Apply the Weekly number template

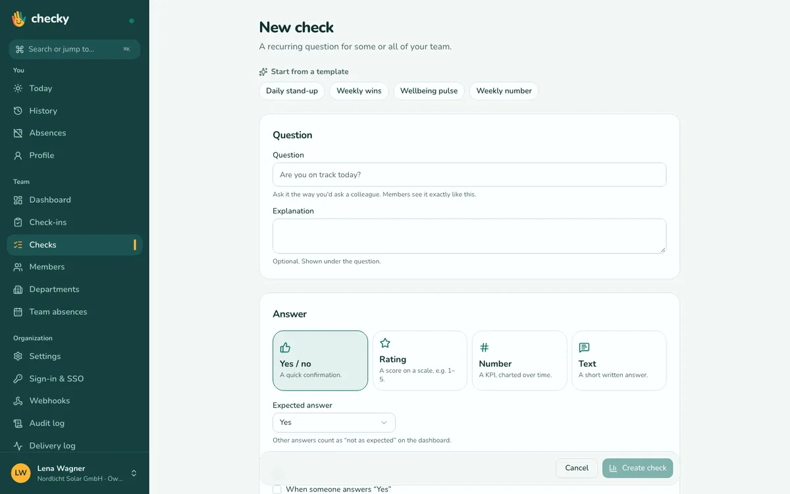pos(504,91)
